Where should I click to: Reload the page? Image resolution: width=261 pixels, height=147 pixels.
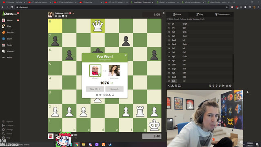pos(12,7)
